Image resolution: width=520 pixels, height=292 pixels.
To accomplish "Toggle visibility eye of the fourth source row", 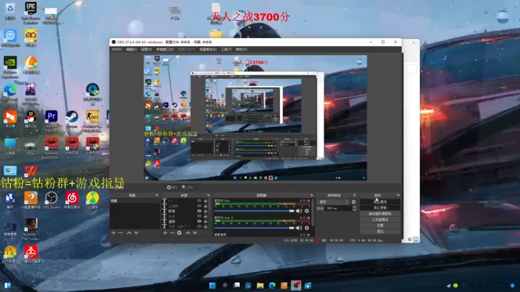I will 200,216.
